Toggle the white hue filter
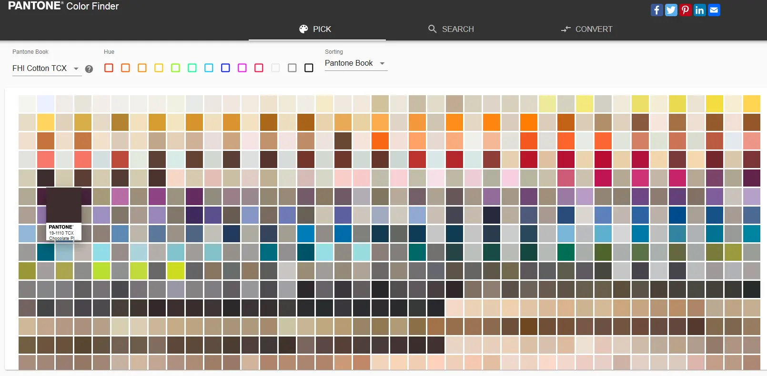 275,68
